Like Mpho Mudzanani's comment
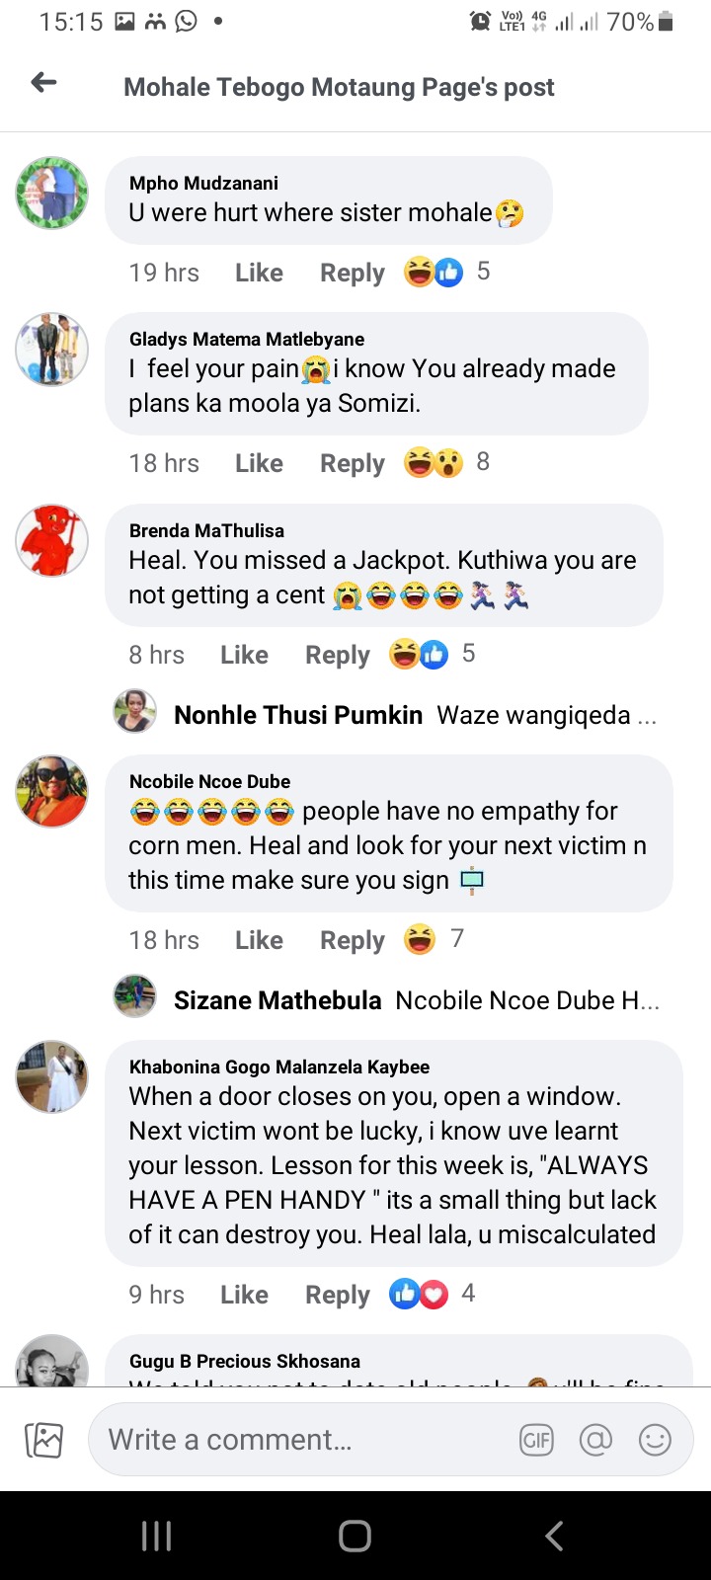Image resolution: width=711 pixels, height=1580 pixels. click(x=259, y=273)
